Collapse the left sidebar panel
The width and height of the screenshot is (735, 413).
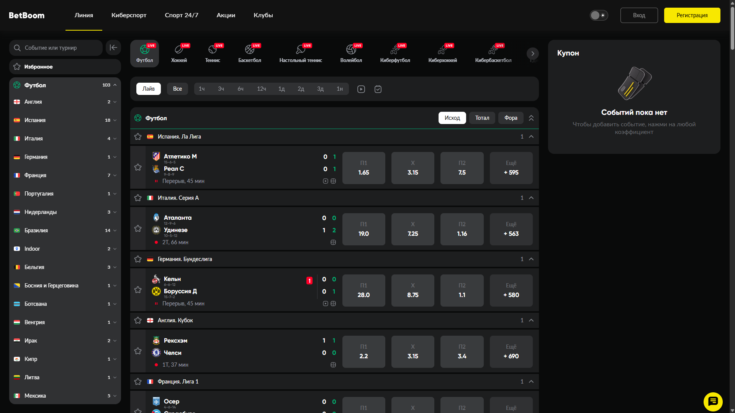(113, 48)
